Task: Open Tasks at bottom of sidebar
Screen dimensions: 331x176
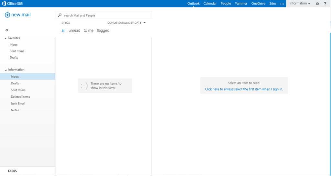Action: [x=12, y=171]
